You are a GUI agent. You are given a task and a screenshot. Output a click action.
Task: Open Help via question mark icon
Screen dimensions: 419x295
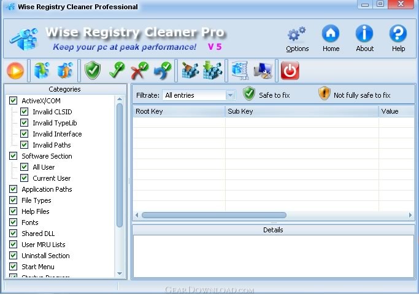398,33
